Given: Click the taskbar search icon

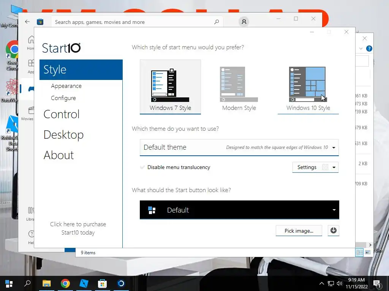Looking at the screenshot, I should pos(27,283).
